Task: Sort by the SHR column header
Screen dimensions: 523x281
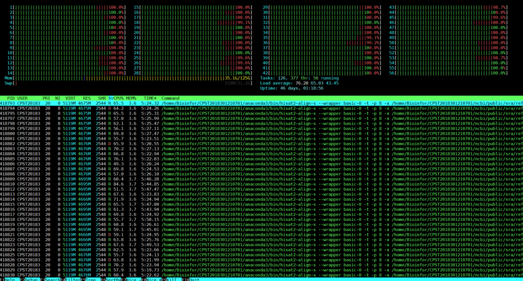Action: coord(102,98)
